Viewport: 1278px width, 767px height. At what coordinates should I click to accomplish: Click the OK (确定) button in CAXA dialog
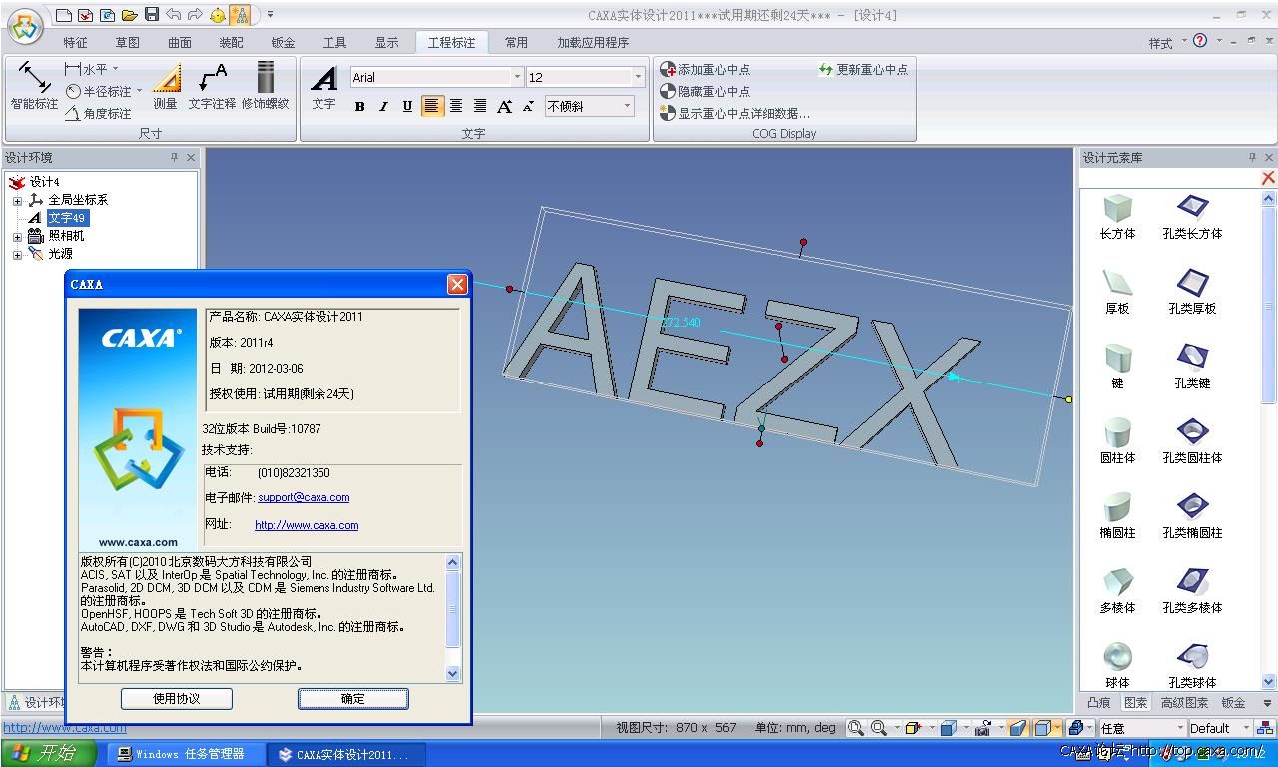coord(353,699)
